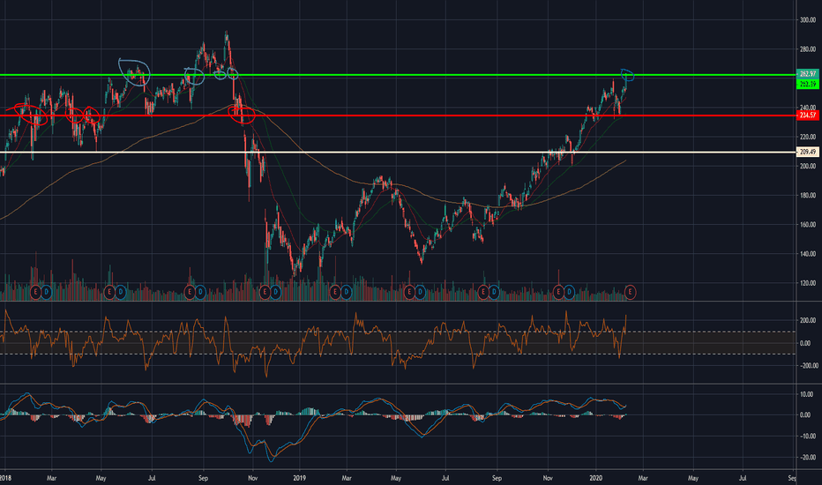Click the earnings E marker for February 2019

click(335, 292)
